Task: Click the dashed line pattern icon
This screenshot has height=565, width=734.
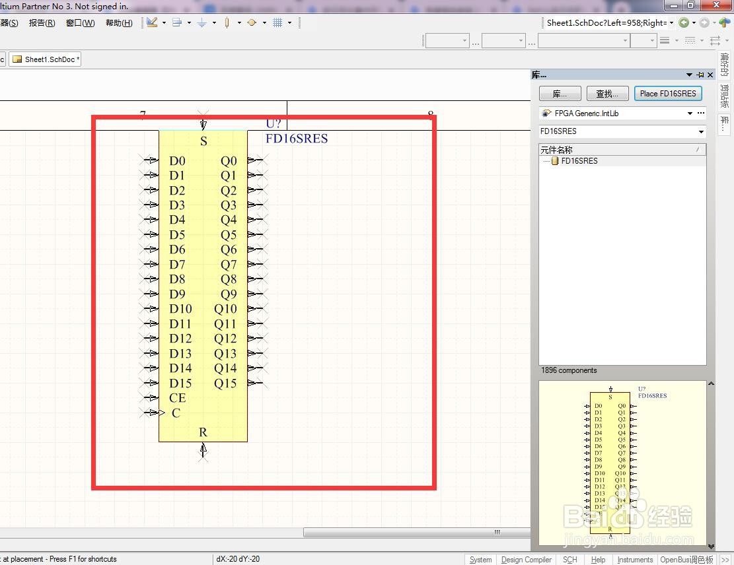Action: point(690,41)
